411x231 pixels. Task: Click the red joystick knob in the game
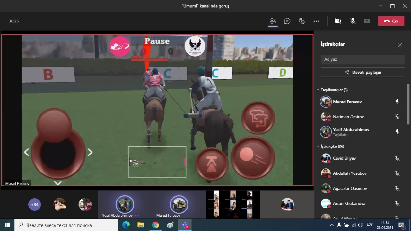(54, 125)
